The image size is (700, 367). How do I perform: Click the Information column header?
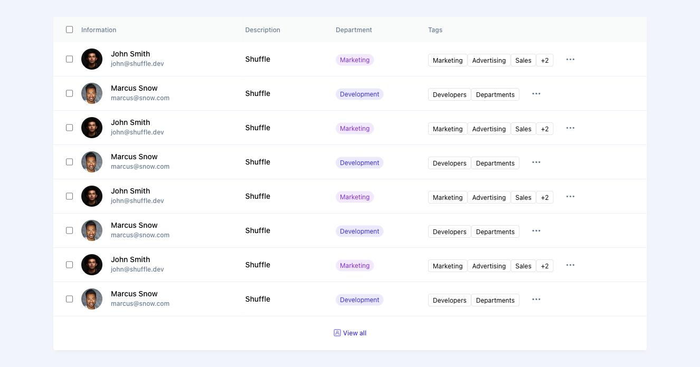[99, 30]
